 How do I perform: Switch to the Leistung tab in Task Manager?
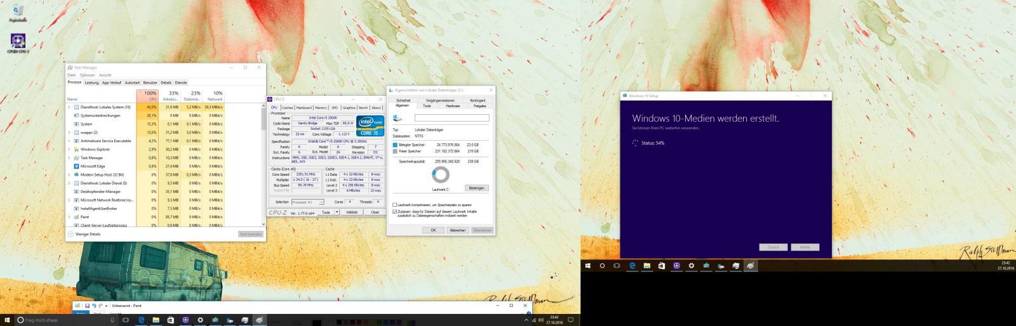[91, 82]
